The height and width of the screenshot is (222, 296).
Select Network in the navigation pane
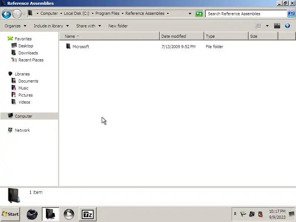(x=22, y=130)
